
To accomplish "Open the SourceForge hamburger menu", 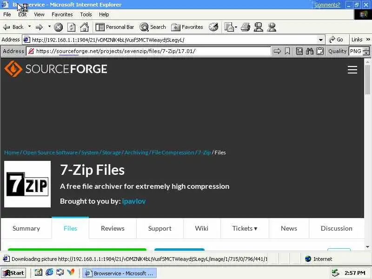I will [x=352, y=70].
